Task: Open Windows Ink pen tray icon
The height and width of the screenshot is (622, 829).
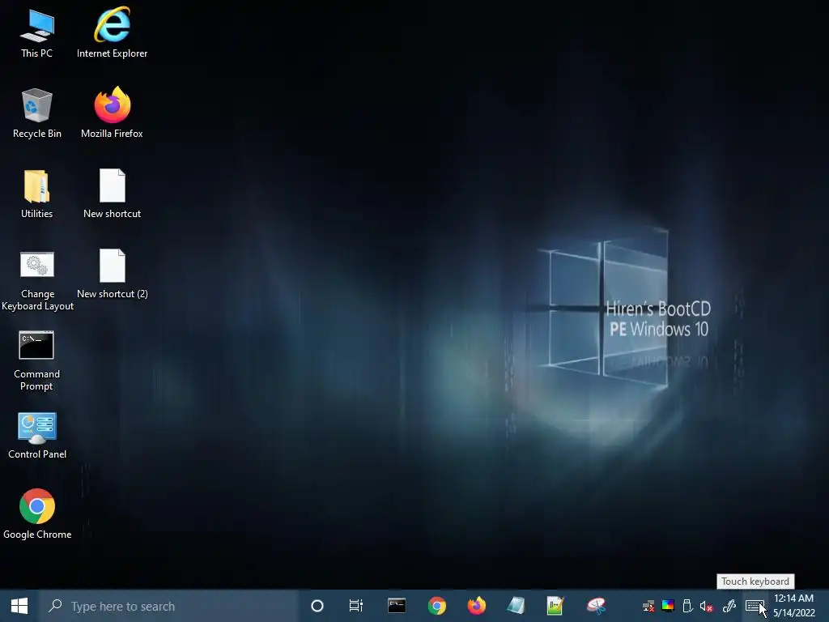Action: pyautogui.click(x=729, y=606)
